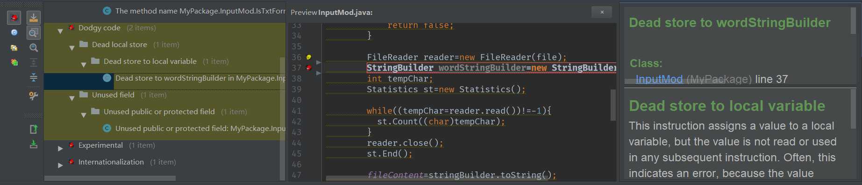Click code line 'st.End();'
The height and width of the screenshot is (185, 862).
(x=389, y=154)
